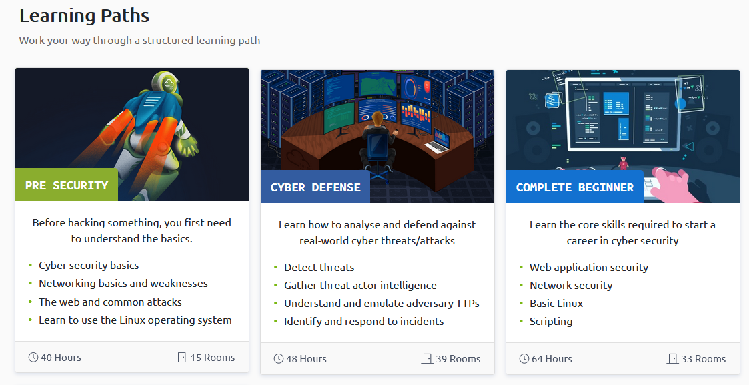Click the clock icon beside 64 Hours
The height and width of the screenshot is (385, 749).
[524, 359]
